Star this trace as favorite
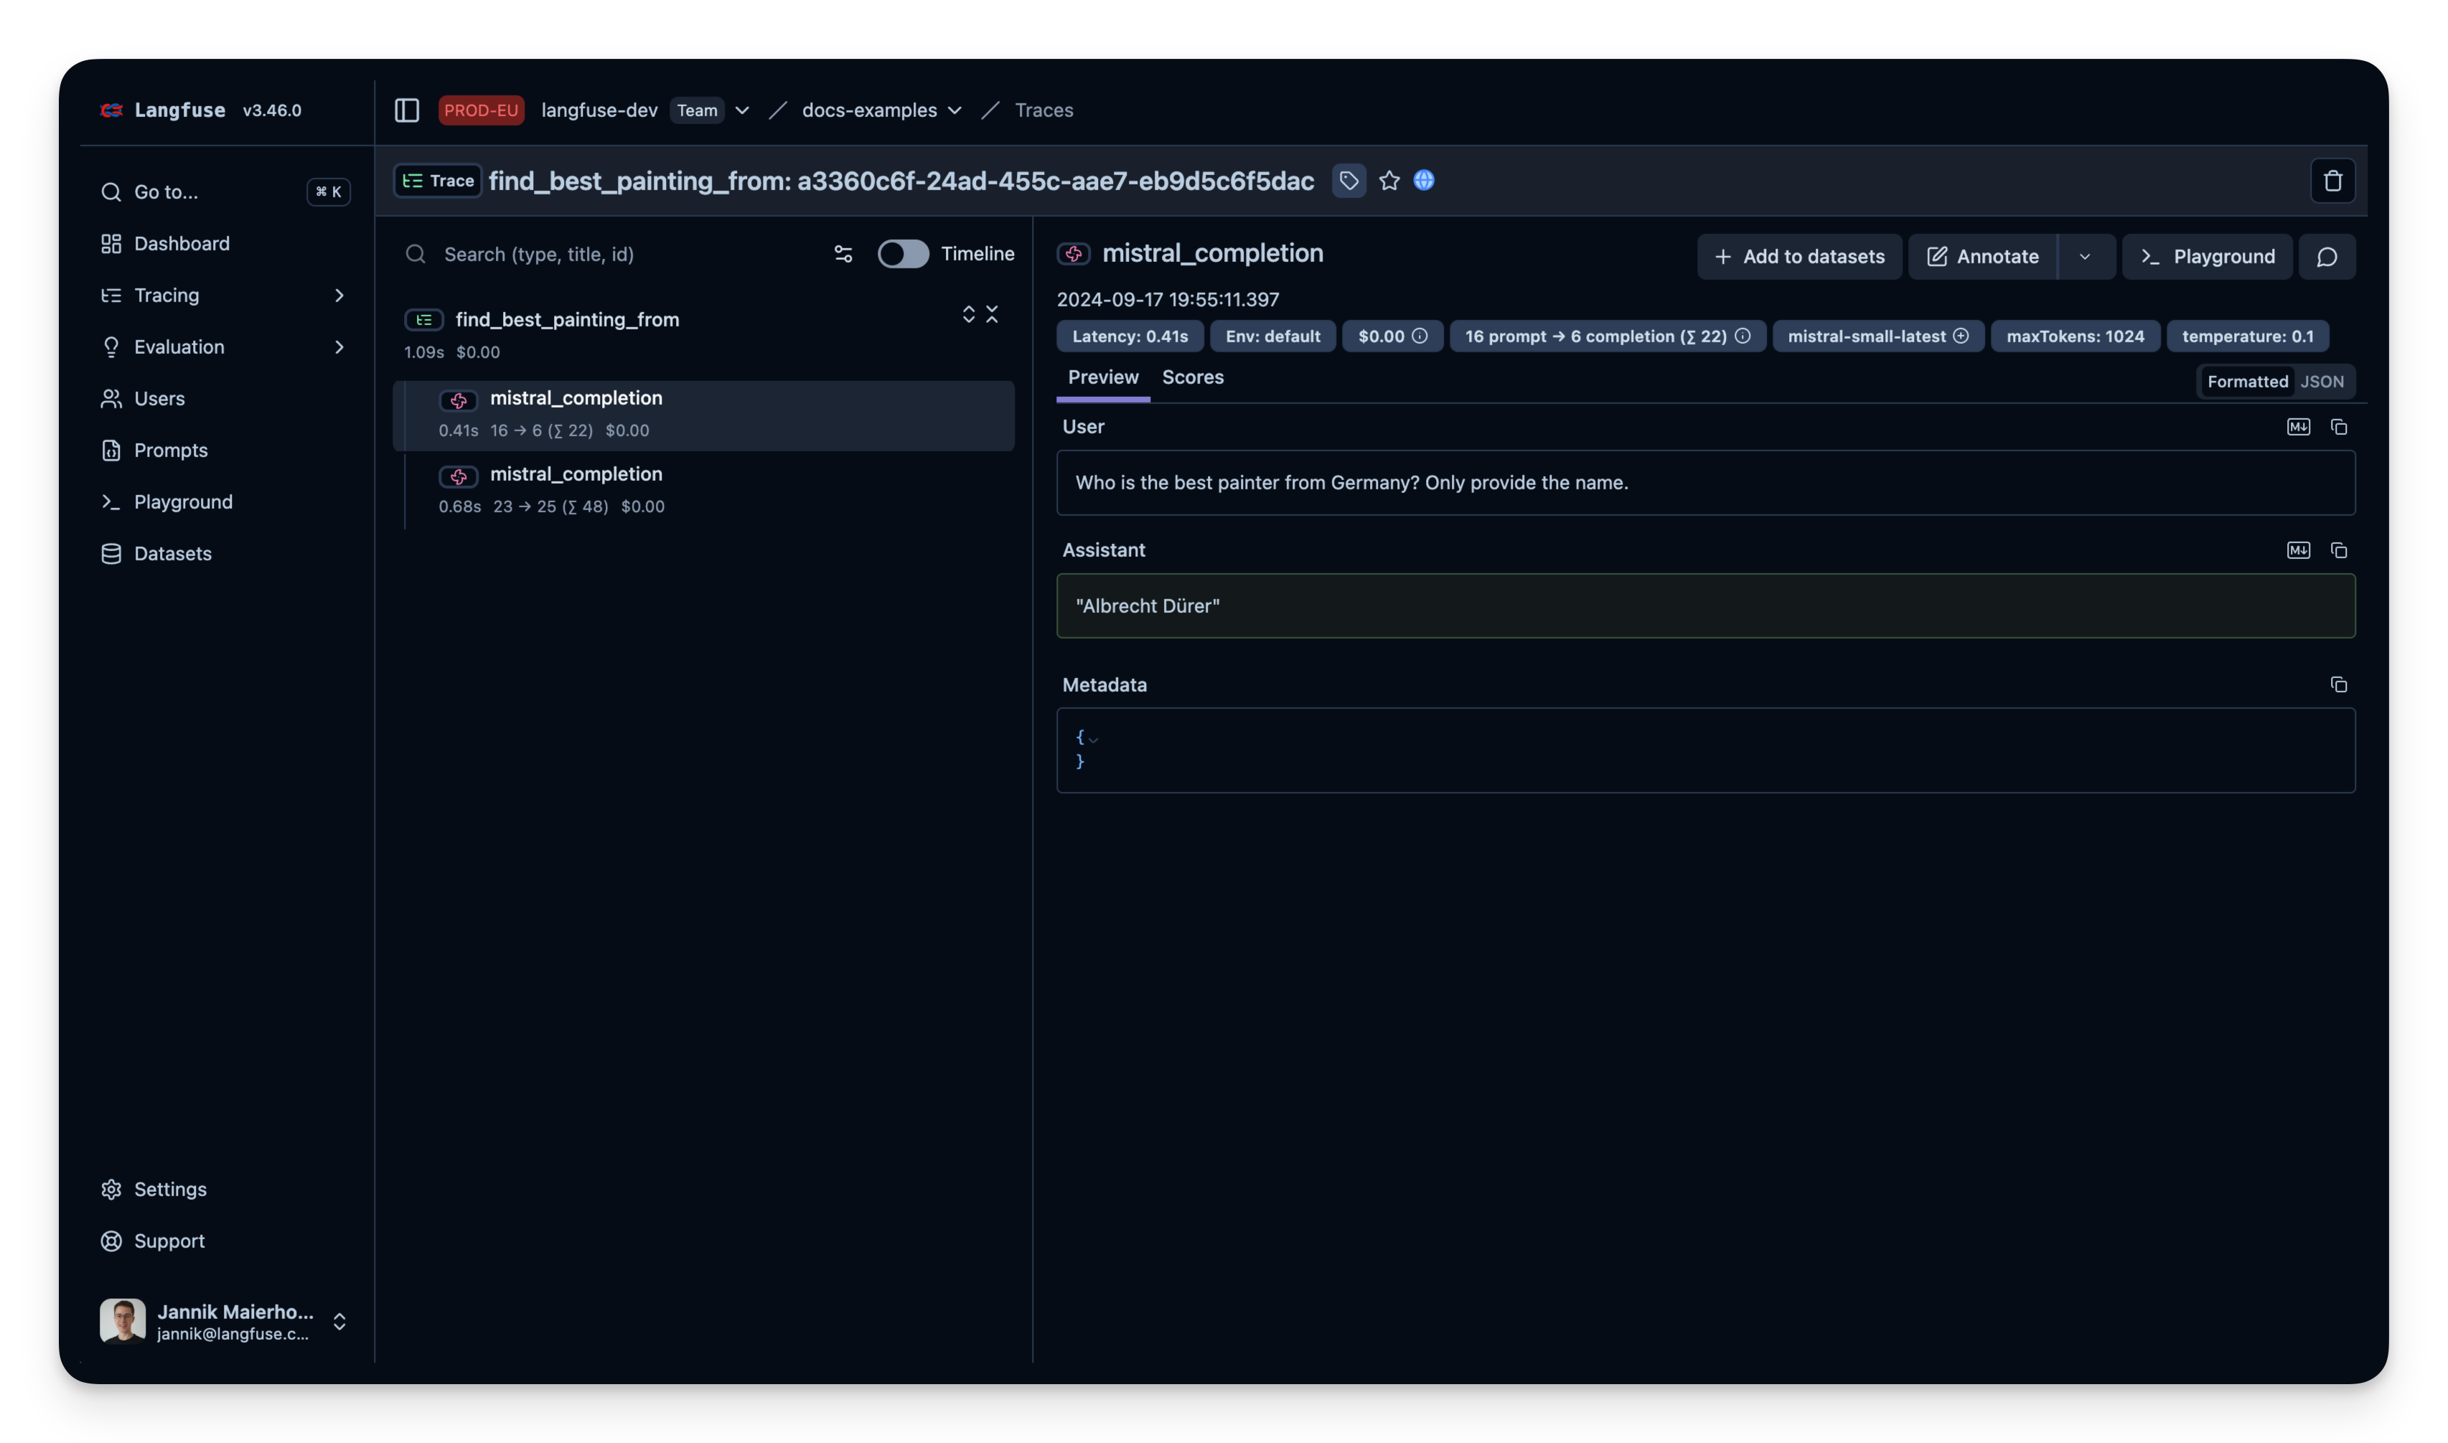This screenshot has height=1443, width=2448. [x=1389, y=181]
